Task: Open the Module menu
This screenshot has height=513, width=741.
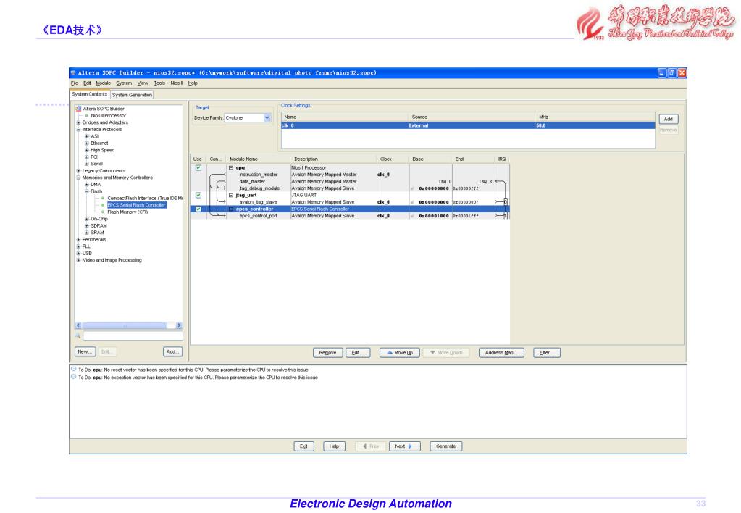Action: [x=103, y=83]
